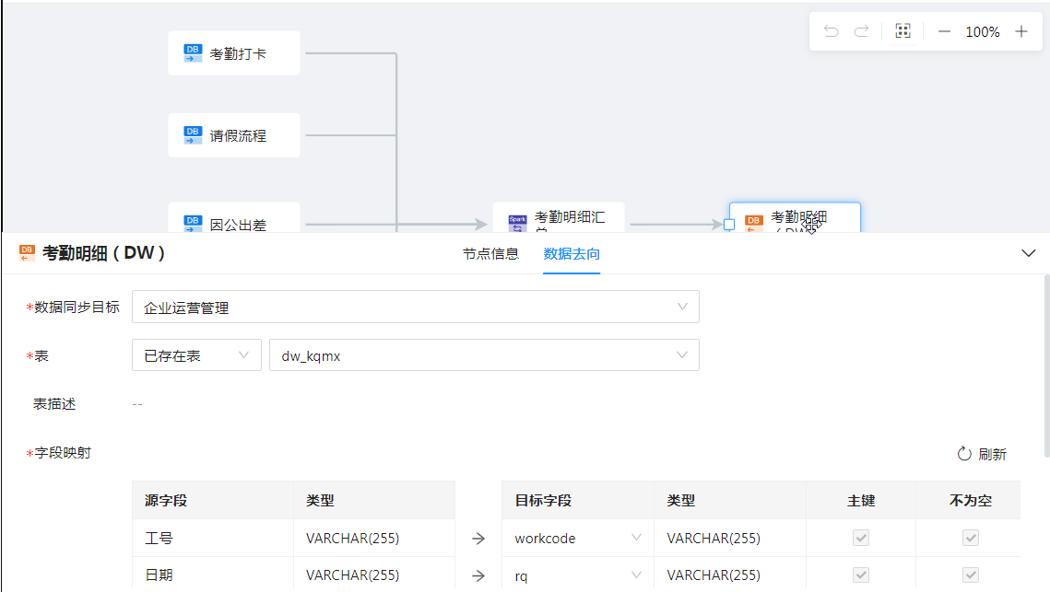
Task: Select the 考勤打卡 DB node icon
Action: 193,53
